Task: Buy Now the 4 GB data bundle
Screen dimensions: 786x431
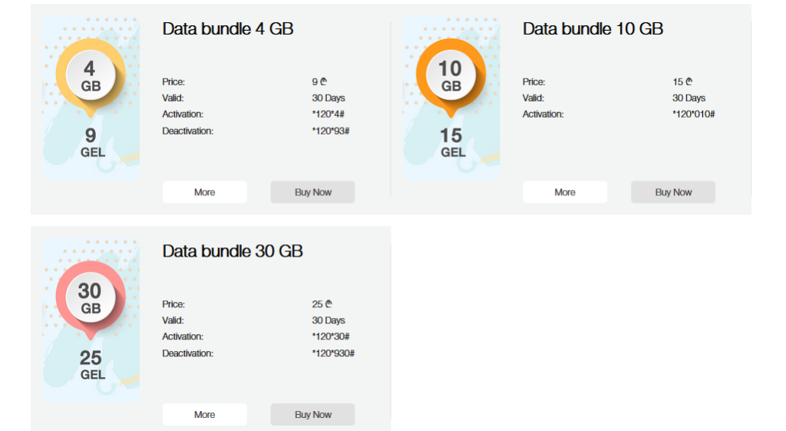Action: pos(313,192)
